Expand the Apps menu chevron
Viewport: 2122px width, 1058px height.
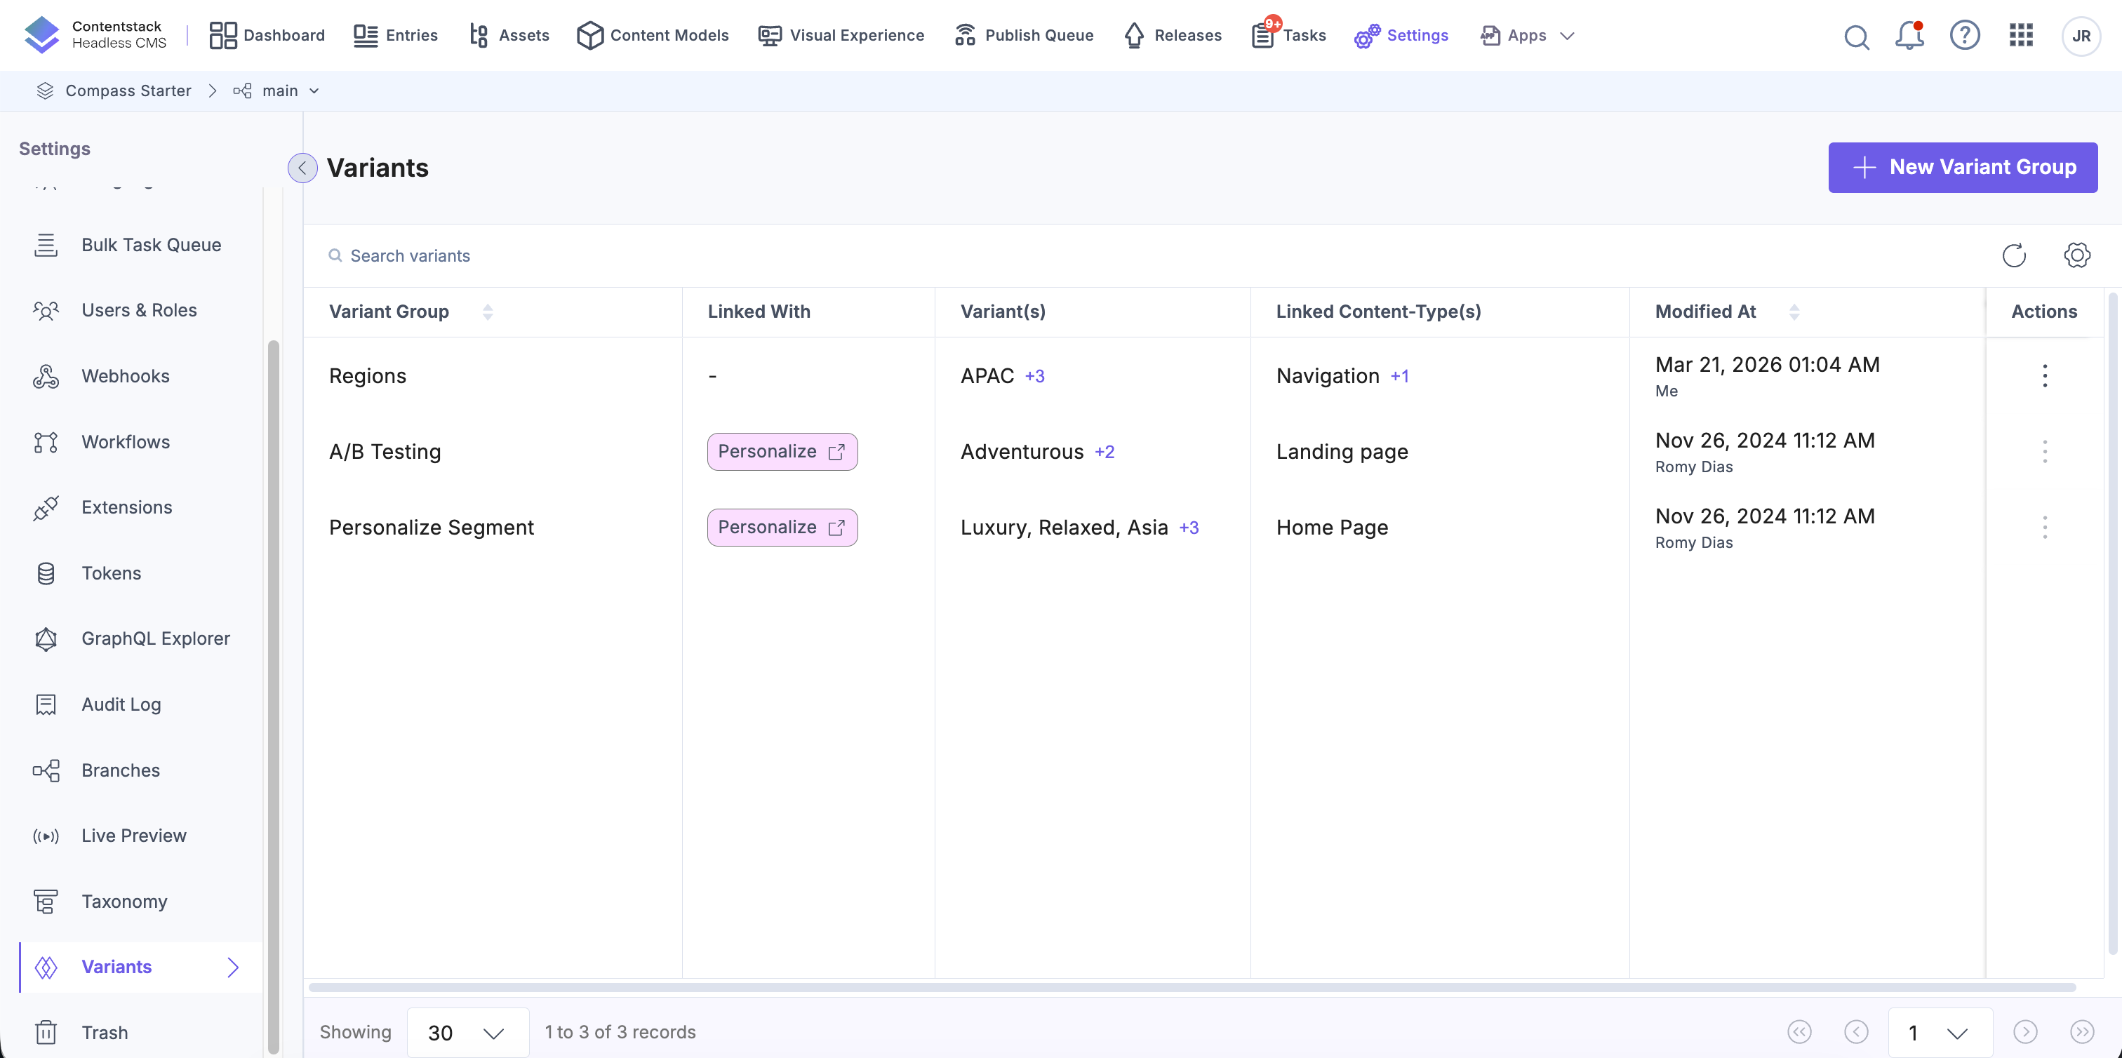(x=1567, y=35)
